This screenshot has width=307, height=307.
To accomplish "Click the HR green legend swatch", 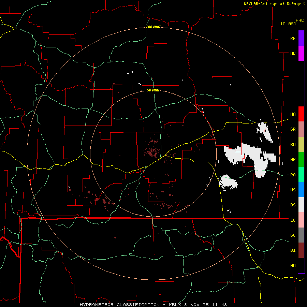I will [301, 160].
